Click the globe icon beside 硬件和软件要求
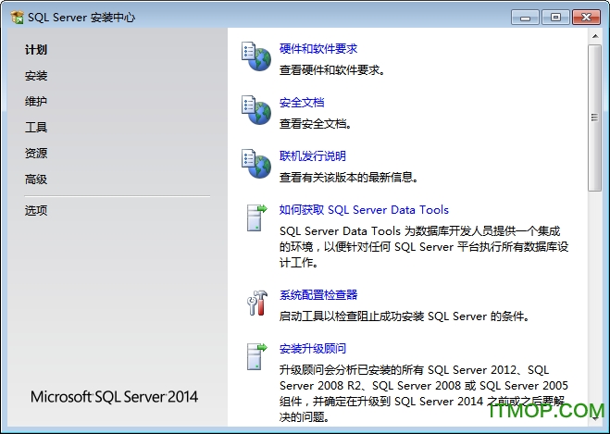This screenshot has width=610, height=434. (x=256, y=56)
